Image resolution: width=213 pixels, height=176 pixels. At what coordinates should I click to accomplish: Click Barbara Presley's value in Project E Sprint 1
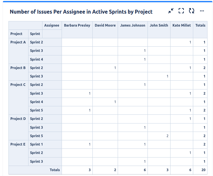90,144
